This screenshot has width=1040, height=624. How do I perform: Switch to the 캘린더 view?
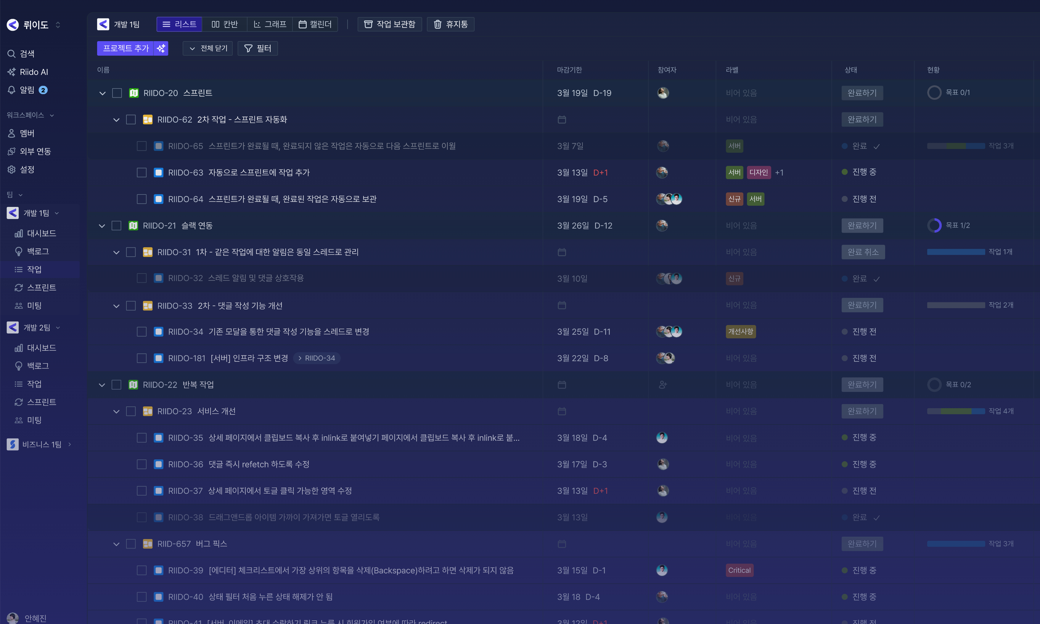click(315, 24)
